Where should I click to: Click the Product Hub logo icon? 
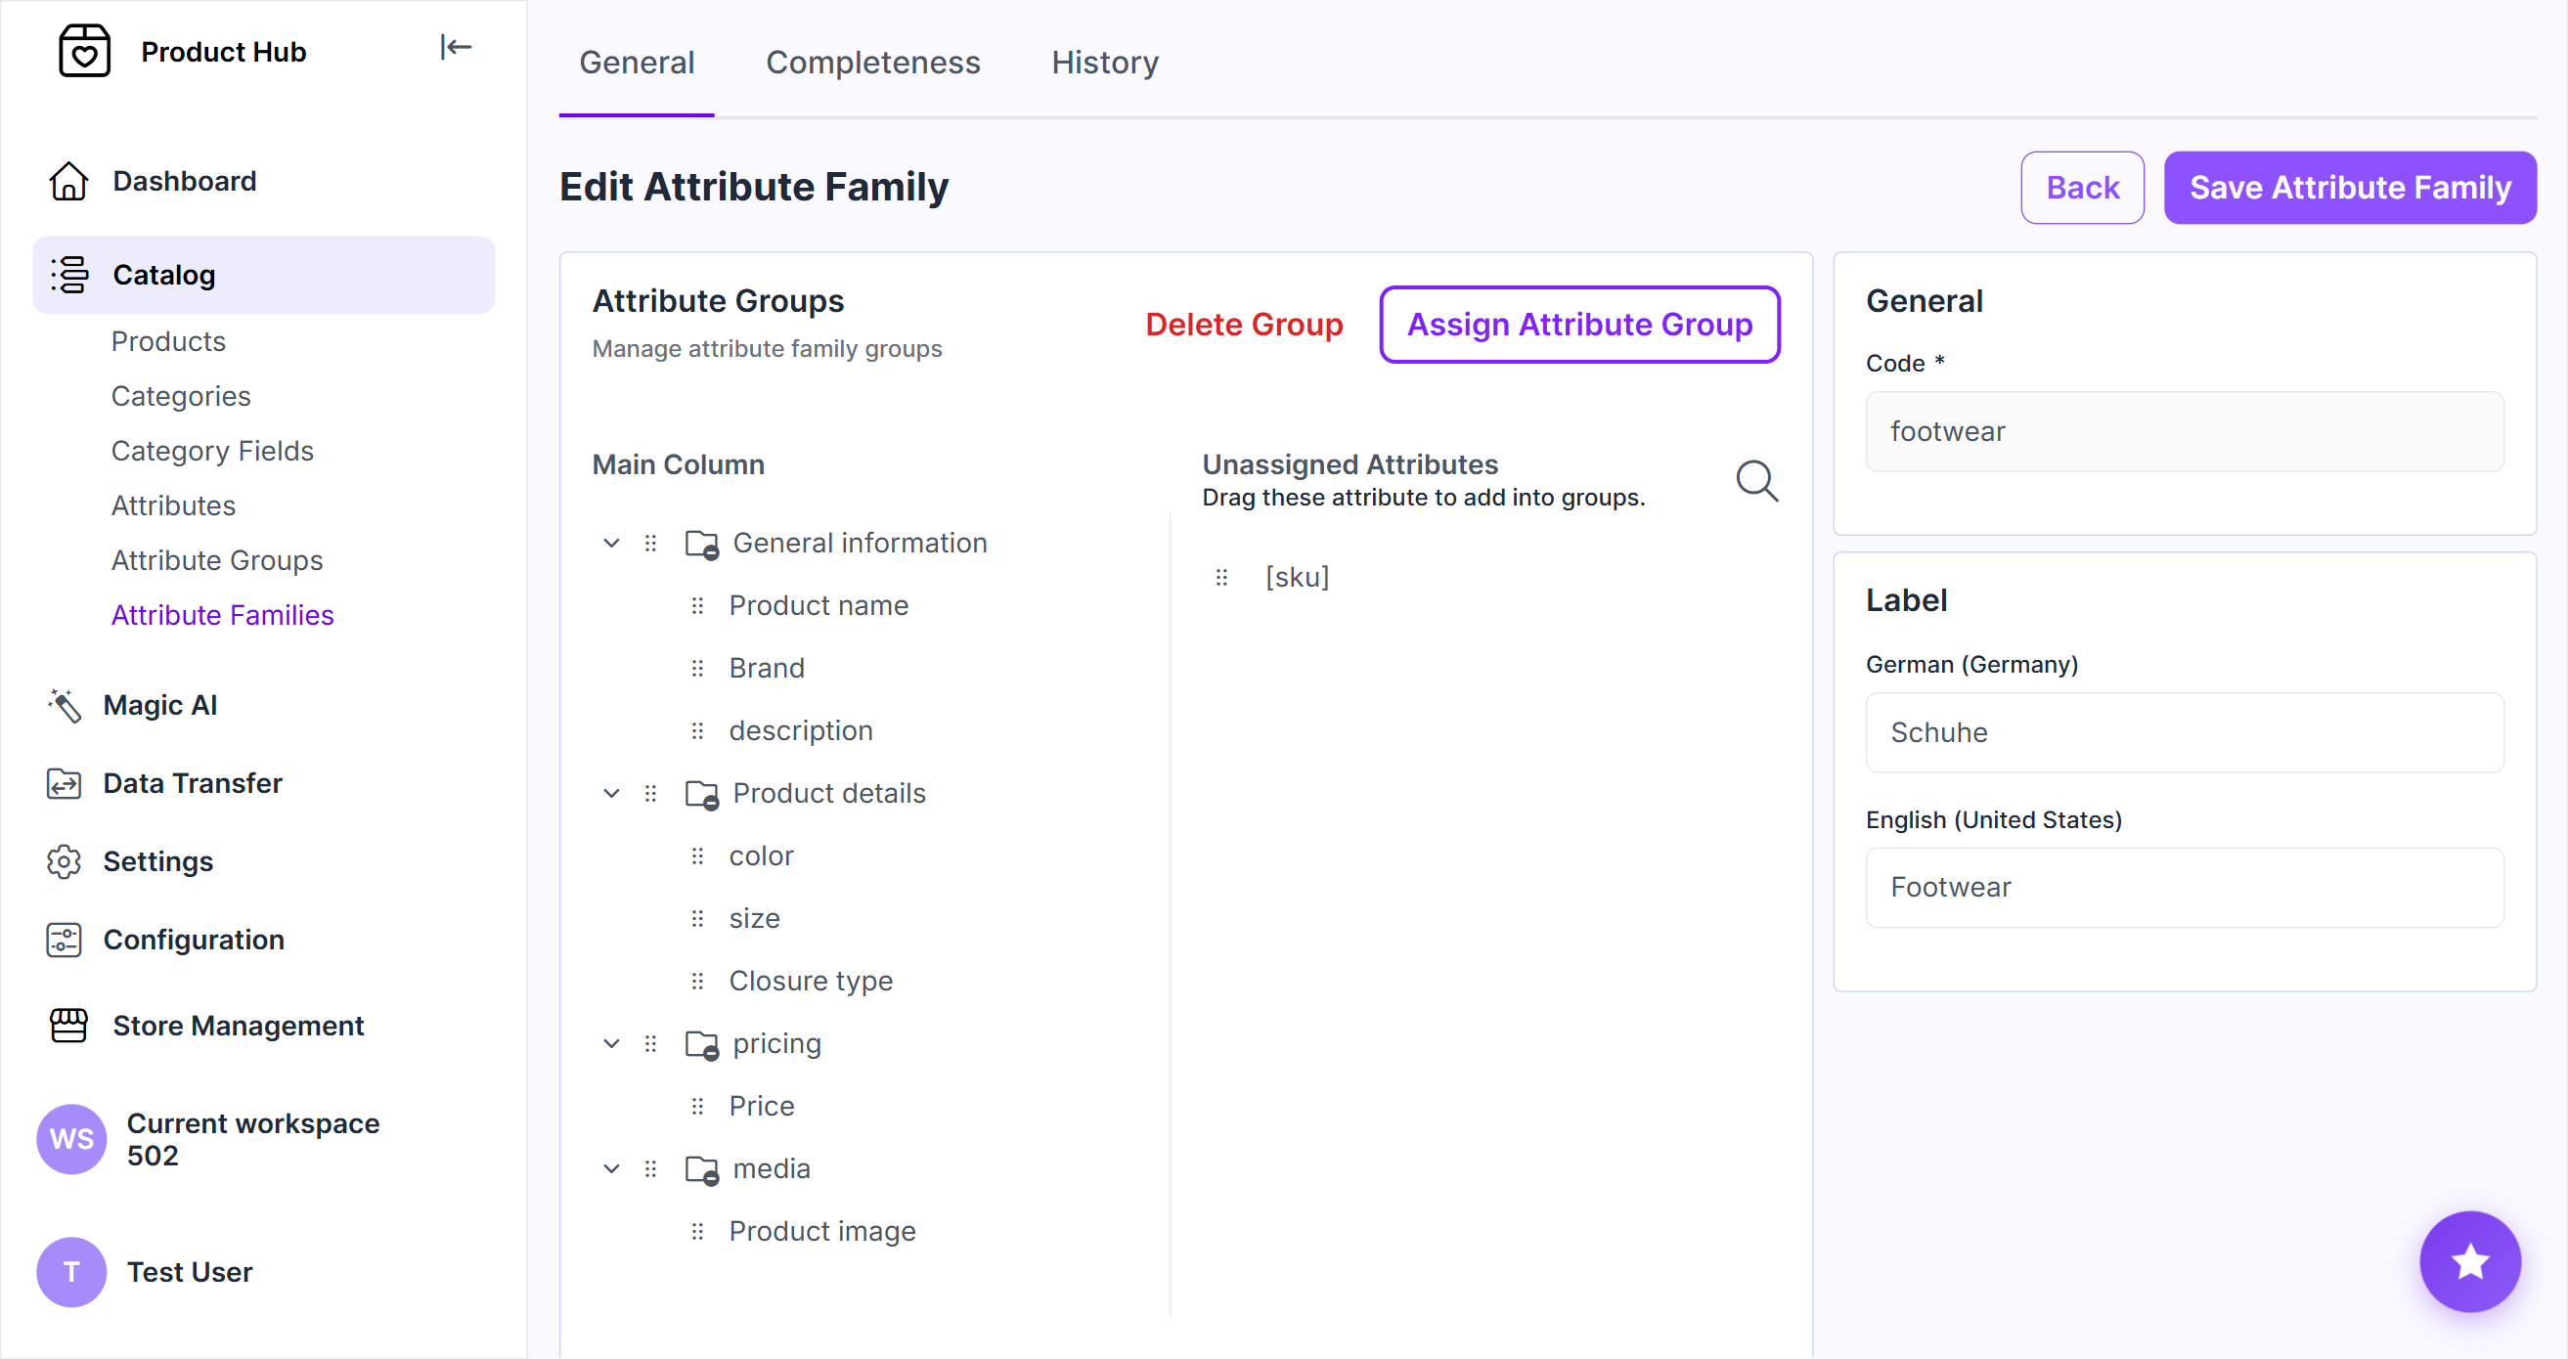85,51
